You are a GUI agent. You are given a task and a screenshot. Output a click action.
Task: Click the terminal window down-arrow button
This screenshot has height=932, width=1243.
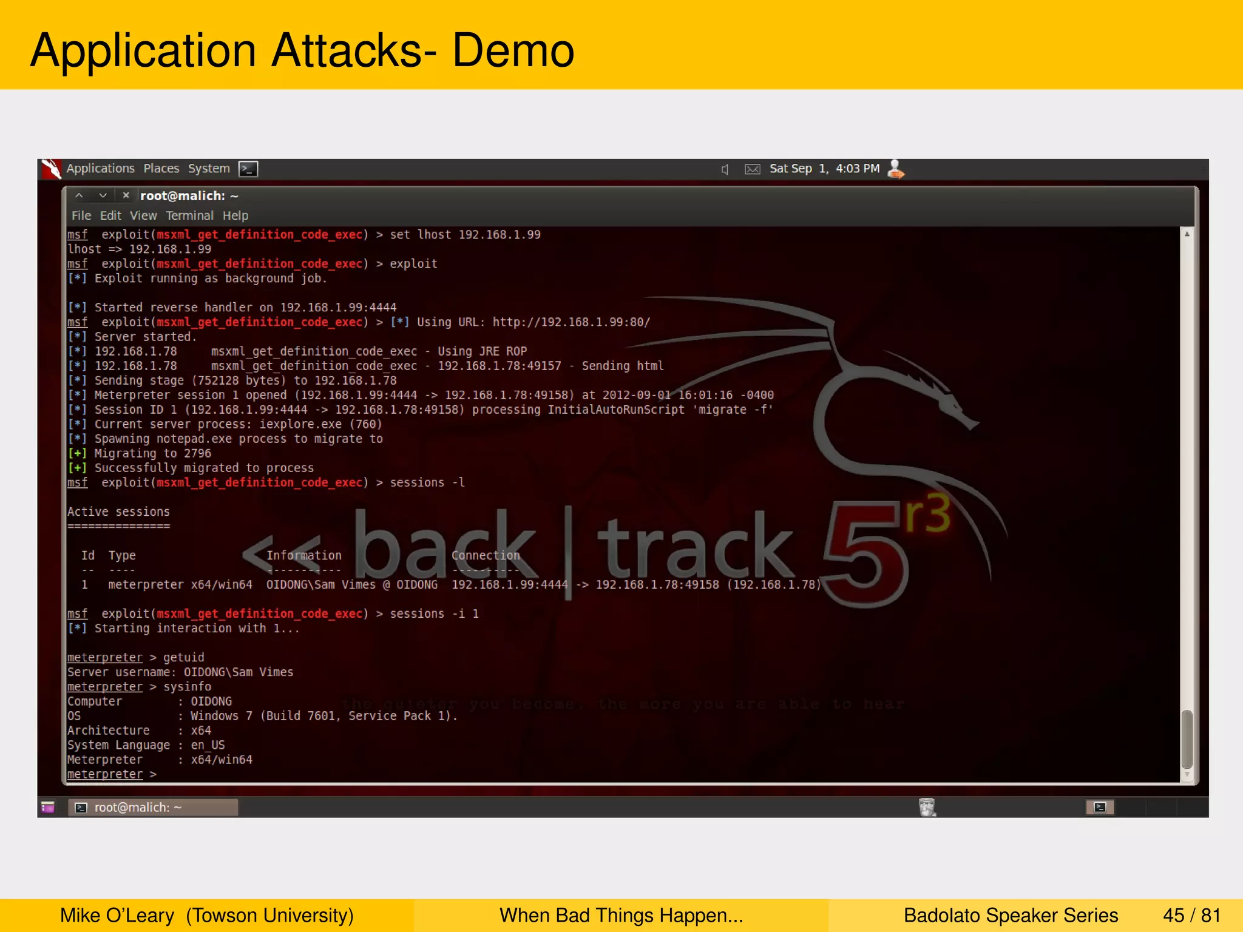coord(103,195)
